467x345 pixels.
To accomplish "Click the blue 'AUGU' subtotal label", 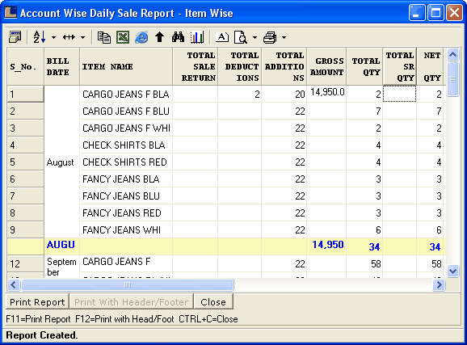I will coord(61,245).
